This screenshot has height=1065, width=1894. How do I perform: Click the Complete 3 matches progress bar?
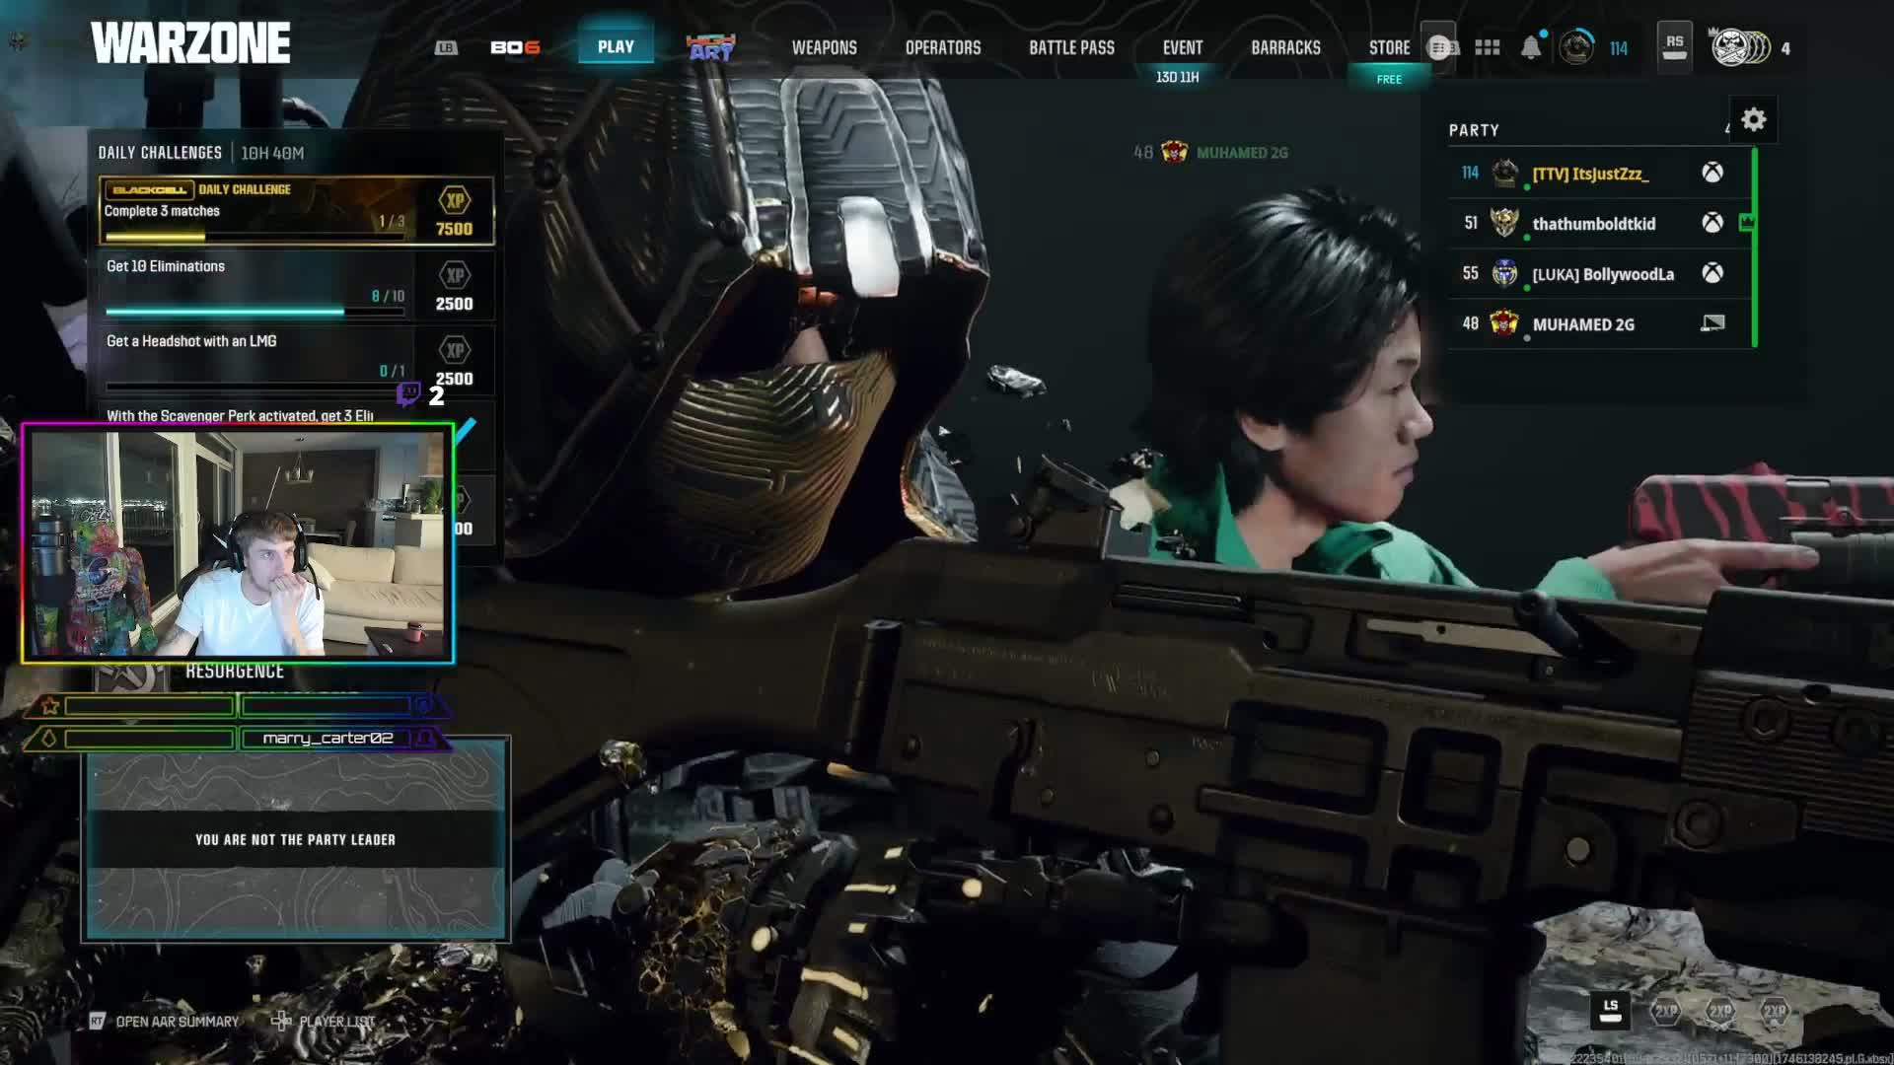click(255, 237)
